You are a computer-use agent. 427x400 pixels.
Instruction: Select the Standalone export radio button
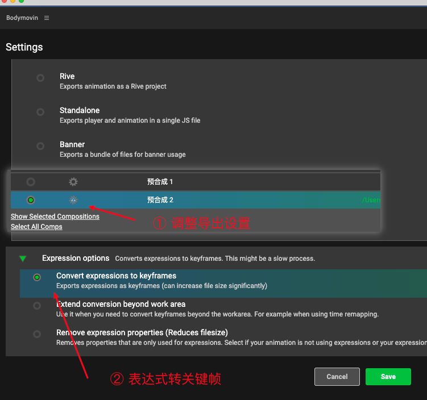point(40,112)
